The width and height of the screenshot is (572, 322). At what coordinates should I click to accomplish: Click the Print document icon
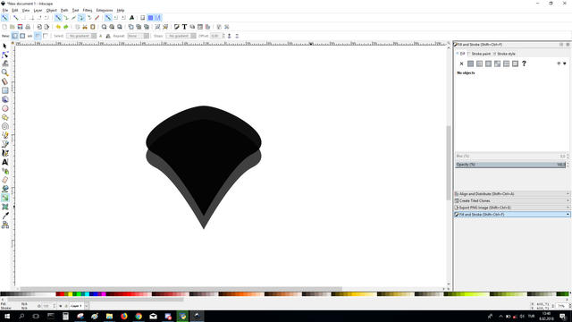[x=28, y=27]
